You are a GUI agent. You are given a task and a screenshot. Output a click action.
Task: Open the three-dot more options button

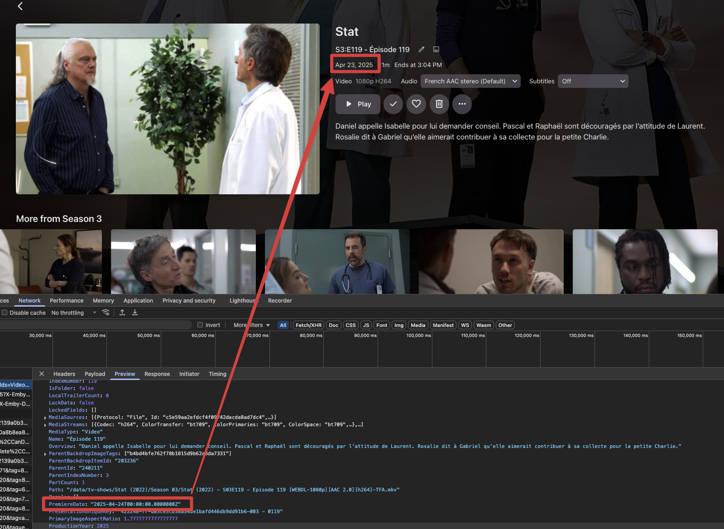(x=462, y=104)
